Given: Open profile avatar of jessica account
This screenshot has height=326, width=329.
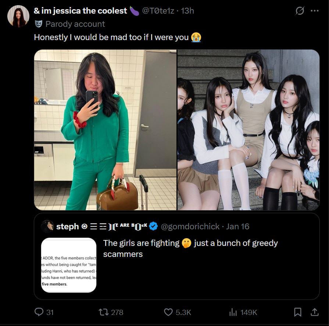Looking at the screenshot, I should pyautogui.click(x=18, y=16).
